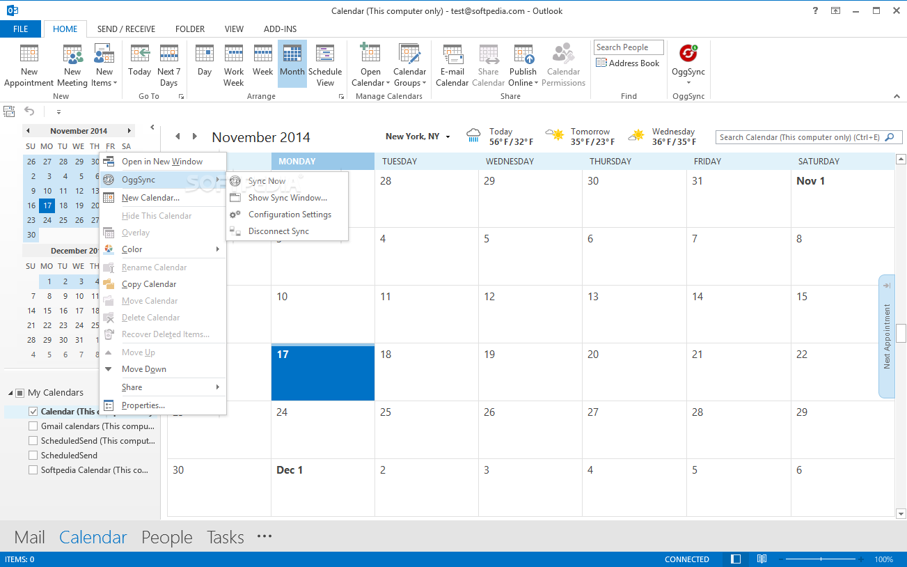The image size is (907, 567).
Task: Select the Month view button
Action: coord(292,65)
